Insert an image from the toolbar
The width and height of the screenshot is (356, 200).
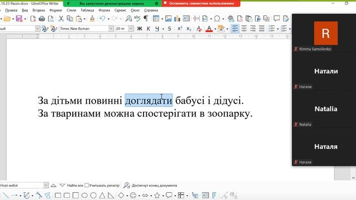[168, 18]
